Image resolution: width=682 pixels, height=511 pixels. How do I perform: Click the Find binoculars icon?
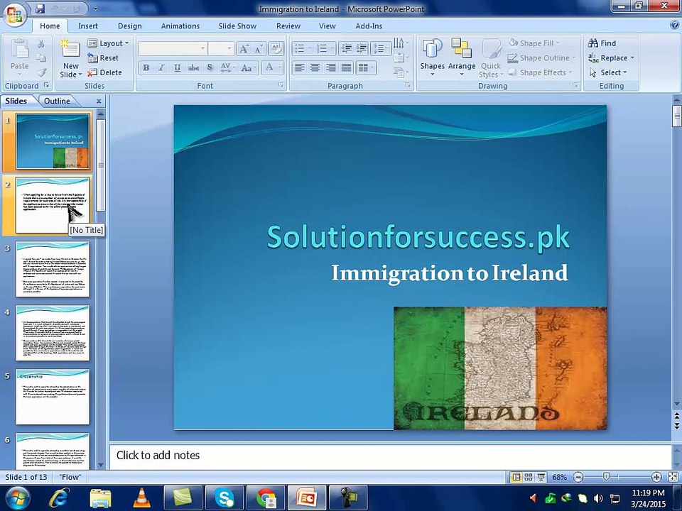pos(592,43)
